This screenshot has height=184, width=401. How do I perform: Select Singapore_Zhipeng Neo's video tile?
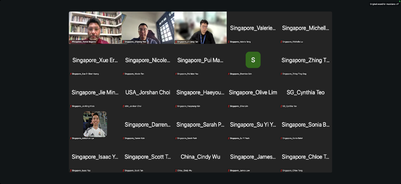(148, 27)
